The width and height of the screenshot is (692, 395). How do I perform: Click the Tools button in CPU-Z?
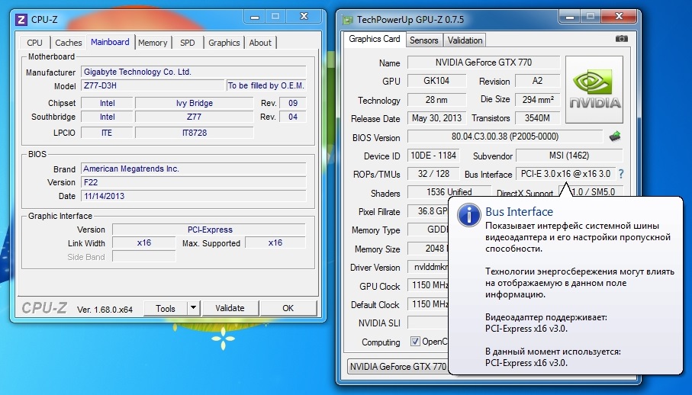(166, 308)
